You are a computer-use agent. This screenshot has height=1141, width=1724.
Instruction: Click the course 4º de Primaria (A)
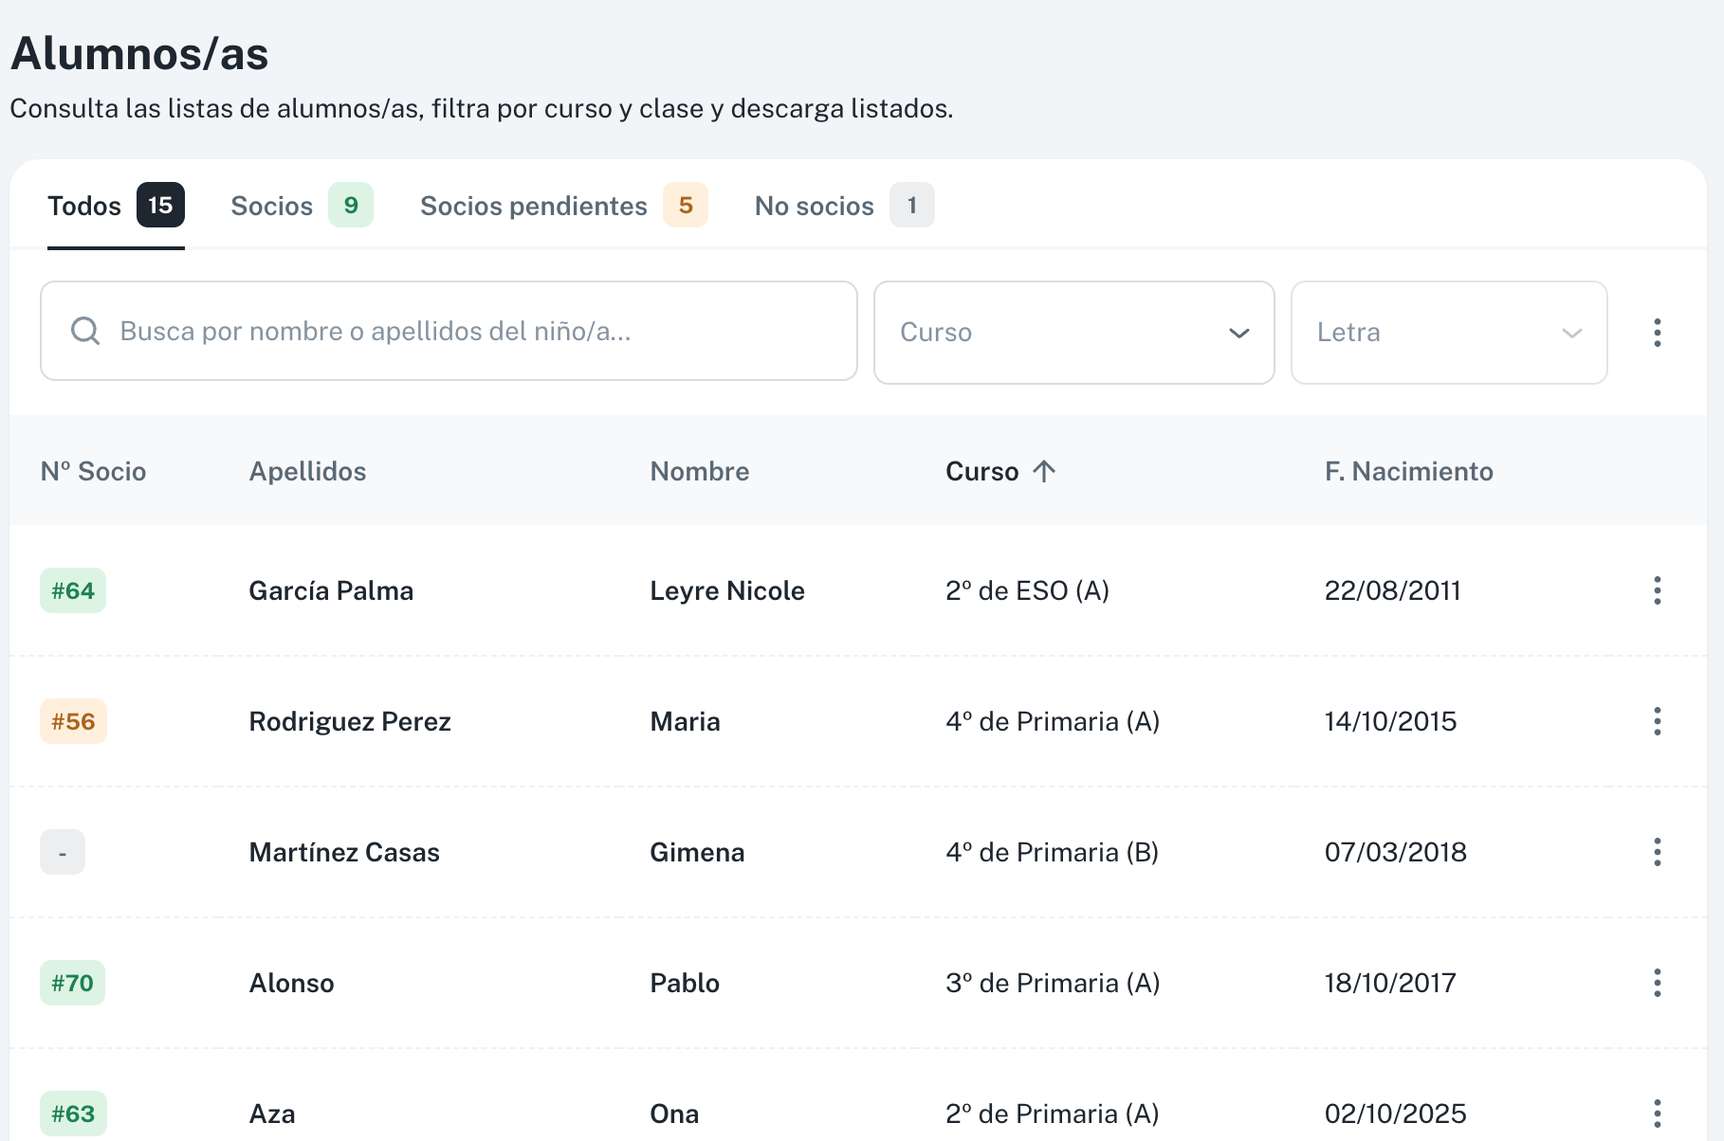tap(1053, 721)
